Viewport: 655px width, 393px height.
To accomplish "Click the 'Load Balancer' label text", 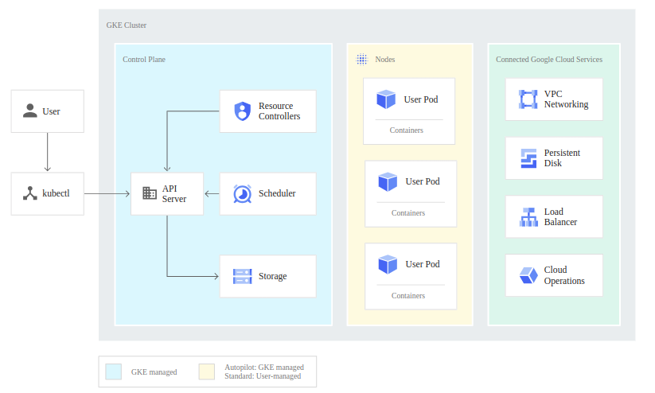I will click(560, 216).
